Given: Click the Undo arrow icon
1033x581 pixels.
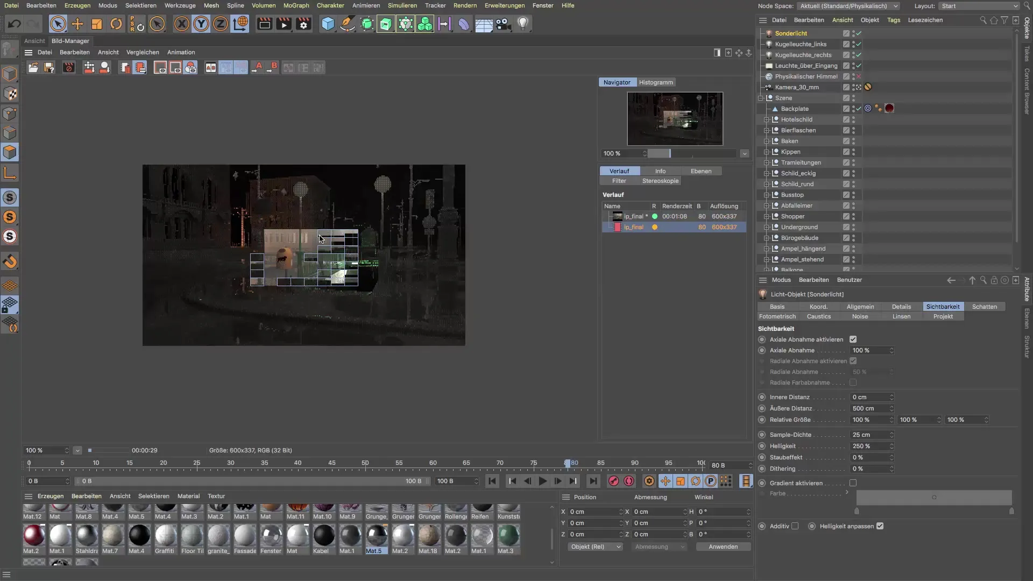Looking at the screenshot, I should [x=15, y=24].
